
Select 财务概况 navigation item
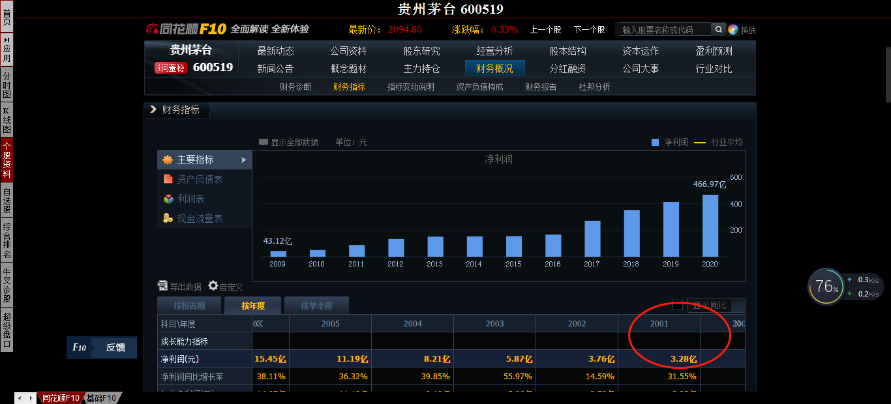[x=495, y=68]
